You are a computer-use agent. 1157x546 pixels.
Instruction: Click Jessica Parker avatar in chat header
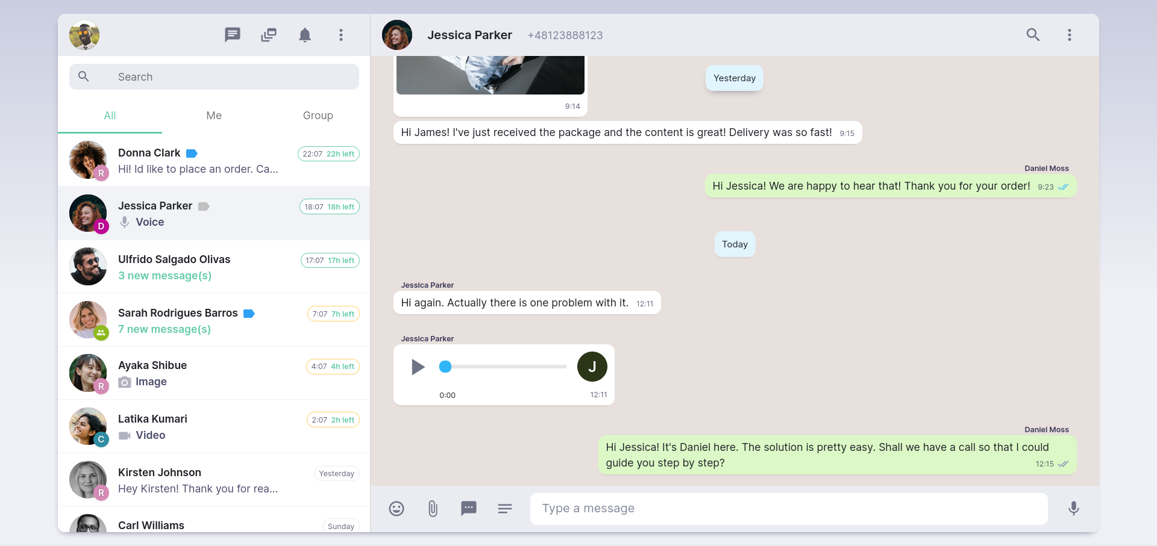click(397, 35)
